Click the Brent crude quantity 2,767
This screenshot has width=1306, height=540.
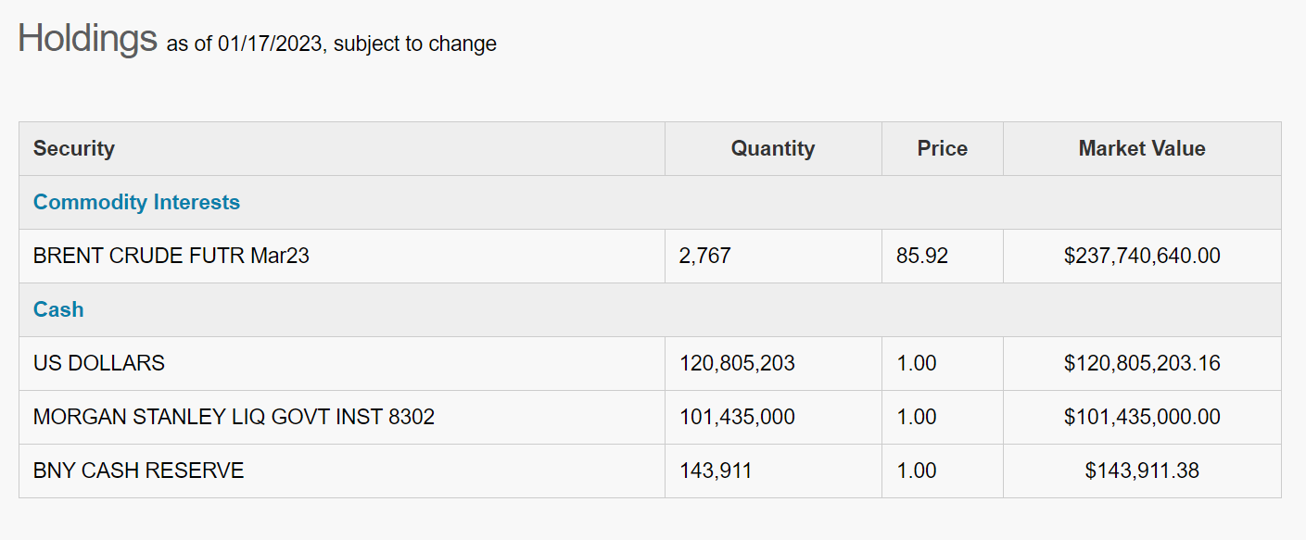click(x=705, y=256)
